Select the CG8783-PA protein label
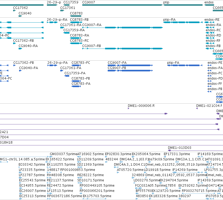 coord(81,84)
